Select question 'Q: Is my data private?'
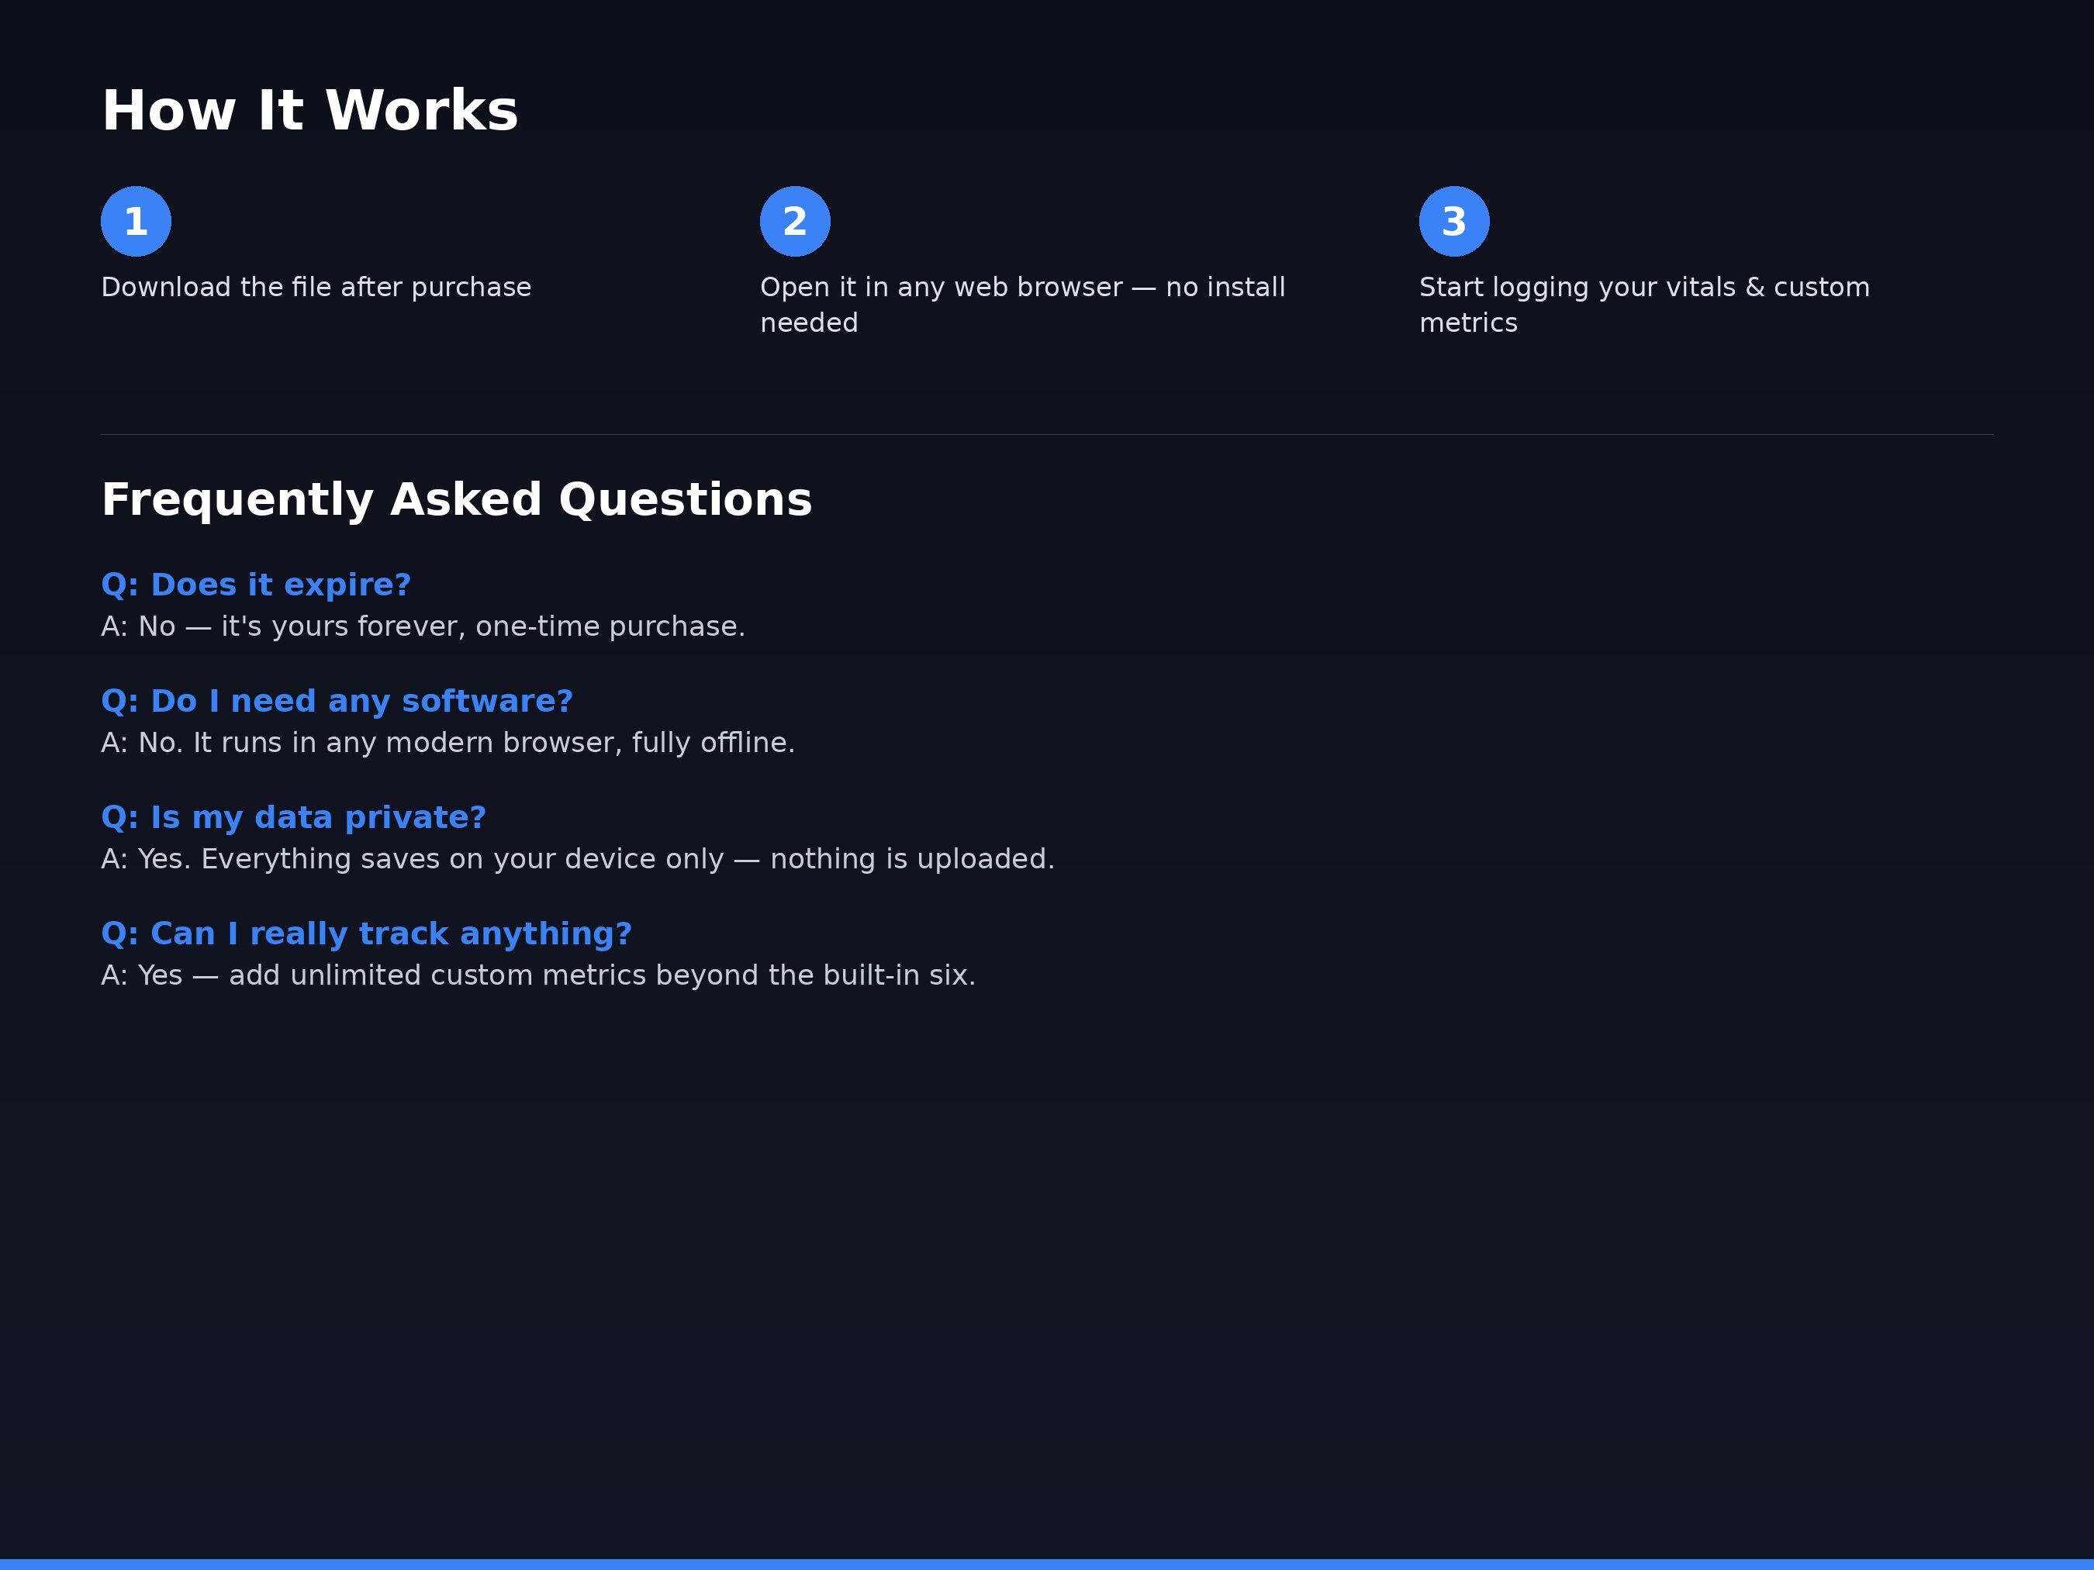Viewport: 2094px width, 1570px height. point(293,818)
